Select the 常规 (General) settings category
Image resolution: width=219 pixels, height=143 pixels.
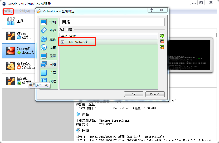click(48, 22)
